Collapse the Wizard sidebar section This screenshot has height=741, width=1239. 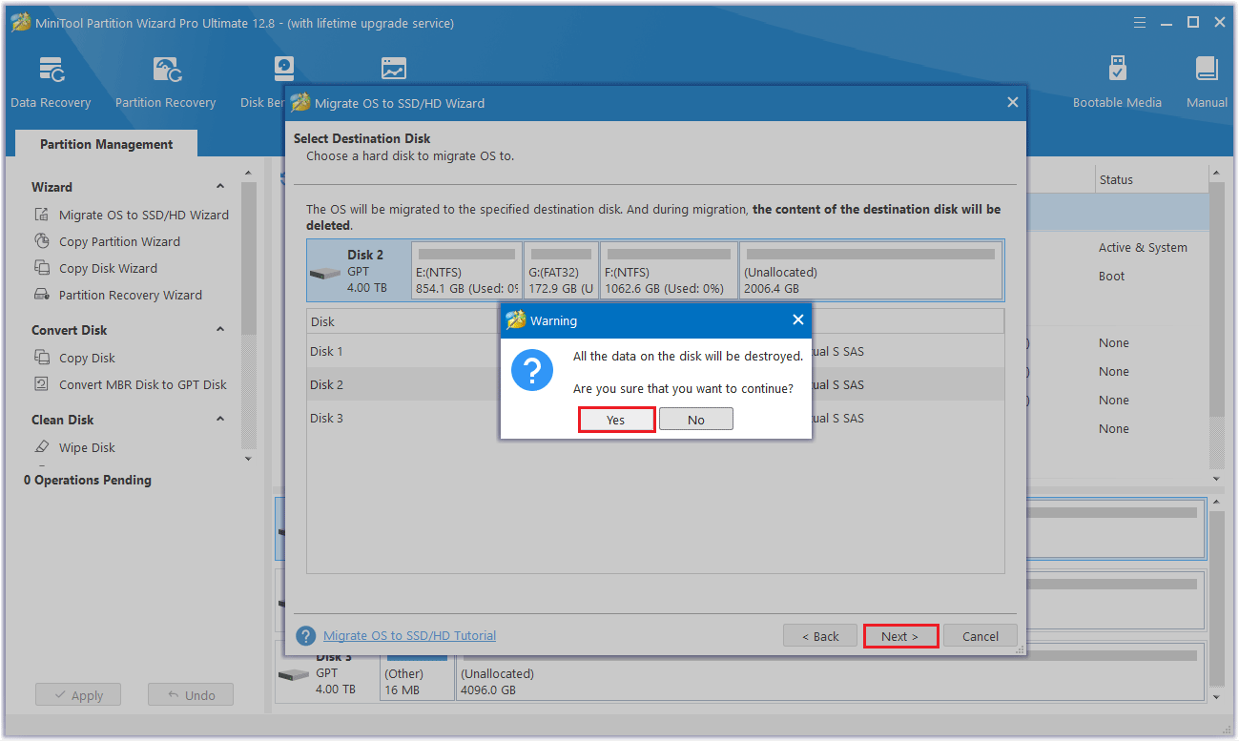click(220, 187)
